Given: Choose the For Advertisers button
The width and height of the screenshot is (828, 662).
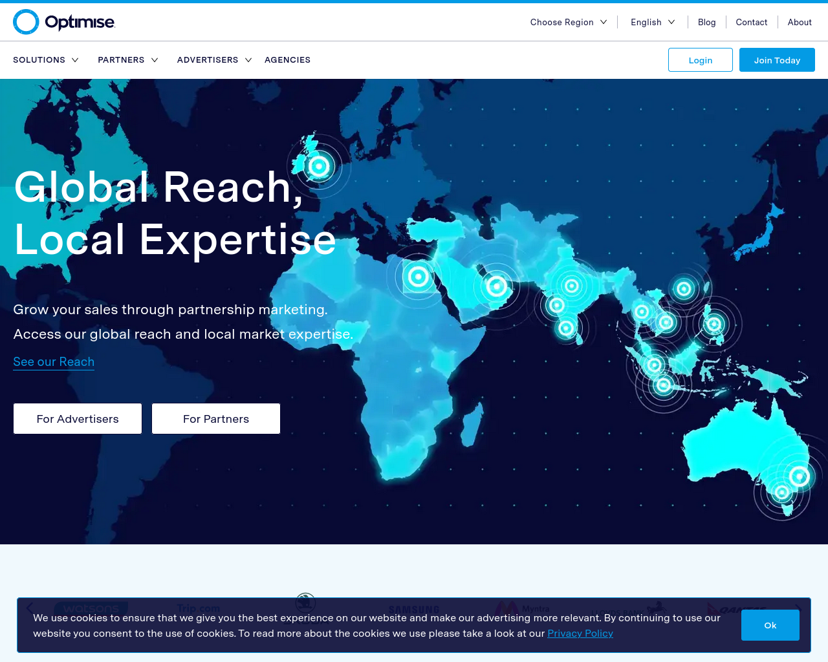Looking at the screenshot, I should 78,419.
